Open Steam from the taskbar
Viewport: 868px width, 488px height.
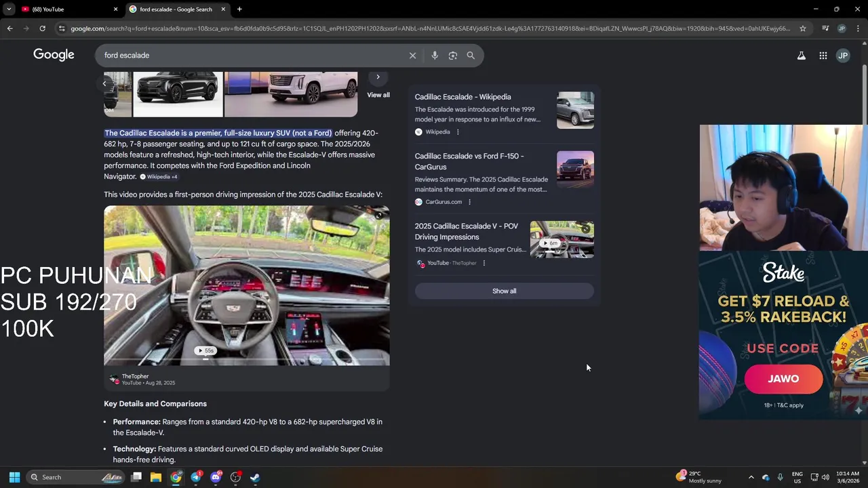pyautogui.click(x=255, y=477)
